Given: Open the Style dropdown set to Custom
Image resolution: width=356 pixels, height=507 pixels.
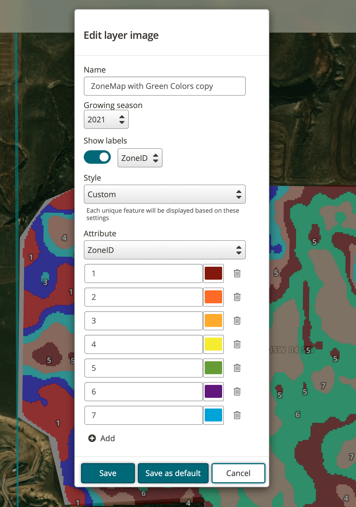Looking at the screenshot, I should point(165,194).
